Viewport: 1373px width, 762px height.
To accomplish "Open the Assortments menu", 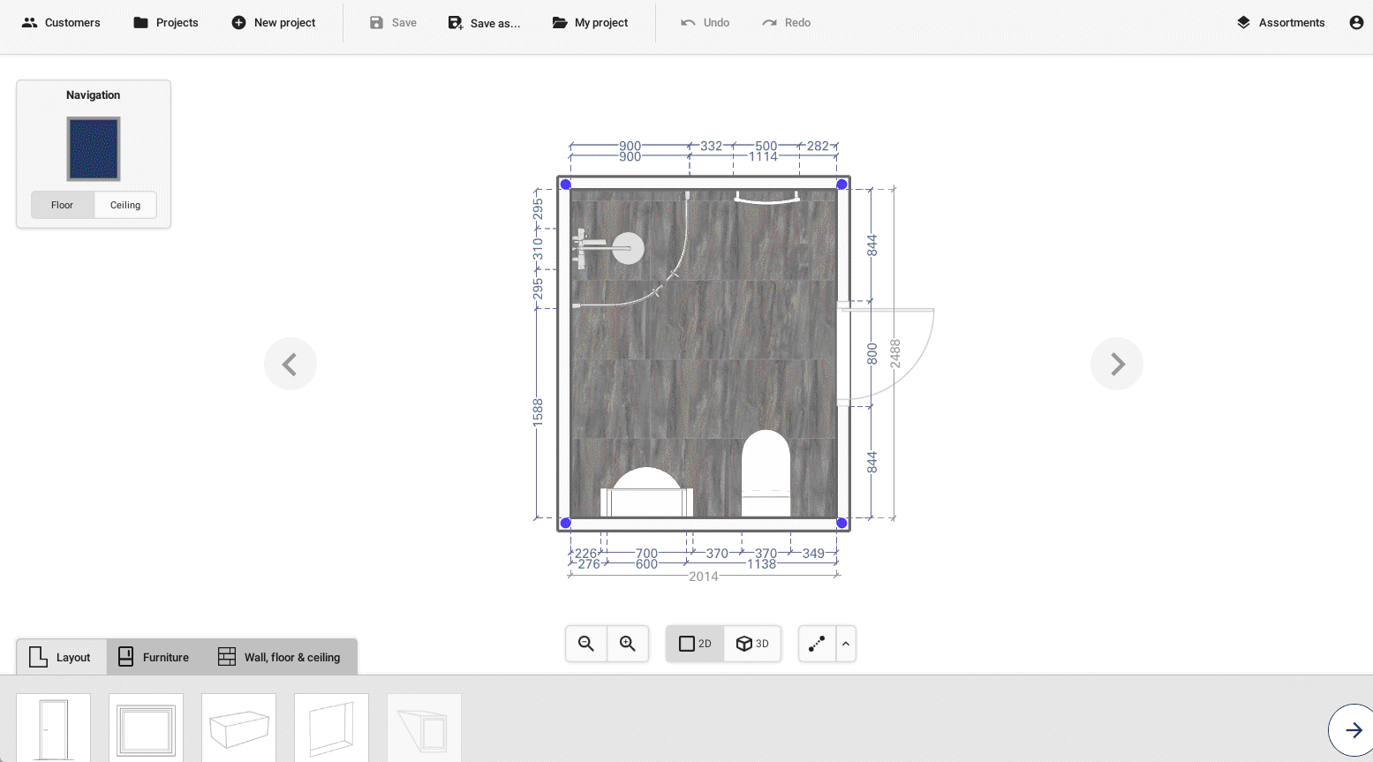I will point(1280,23).
